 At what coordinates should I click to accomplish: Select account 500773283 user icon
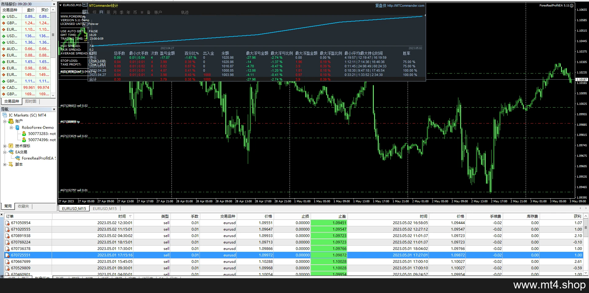[24, 134]
